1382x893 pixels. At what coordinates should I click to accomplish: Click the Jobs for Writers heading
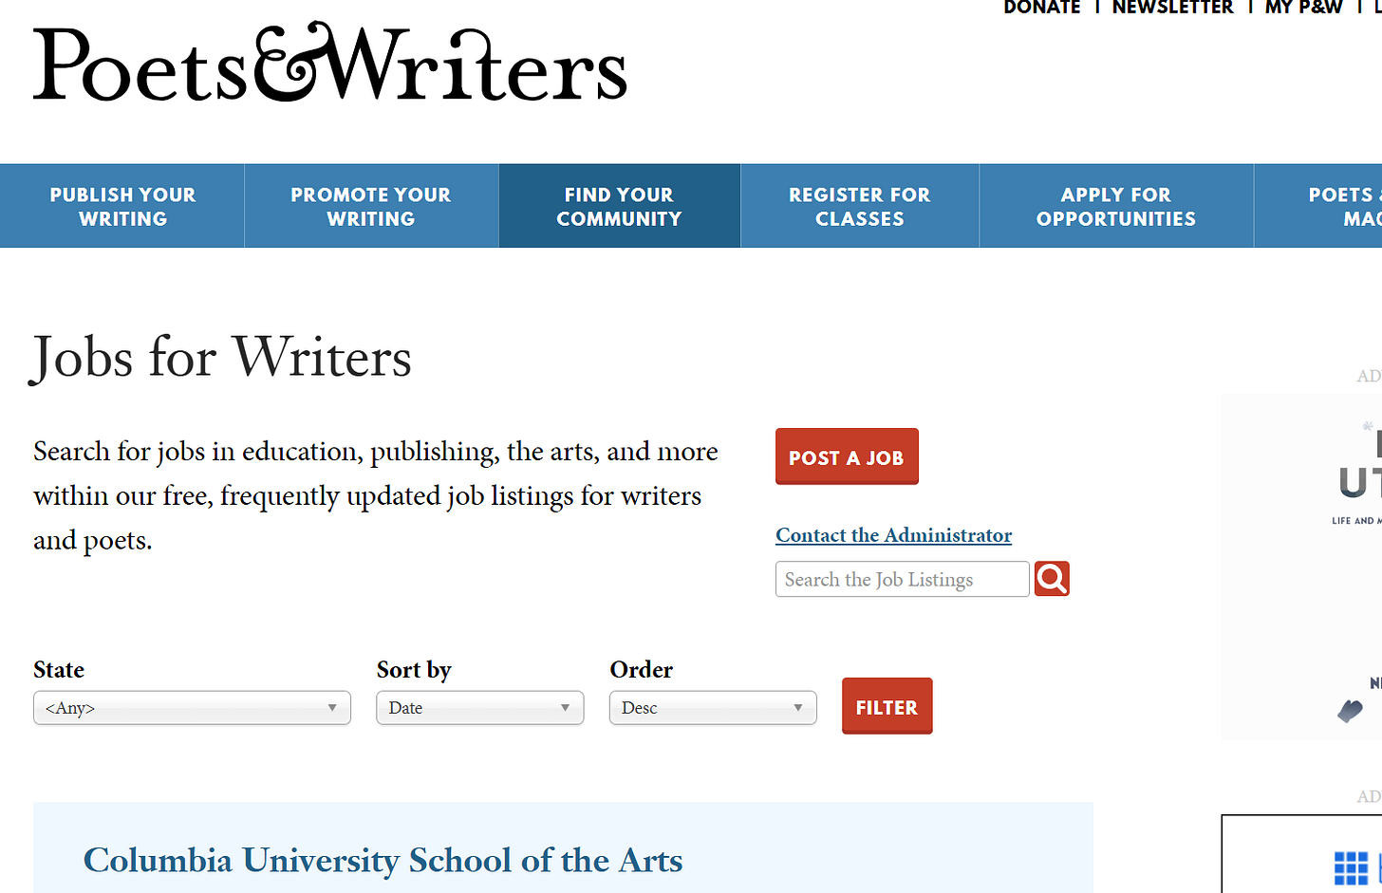pos(222,358)
